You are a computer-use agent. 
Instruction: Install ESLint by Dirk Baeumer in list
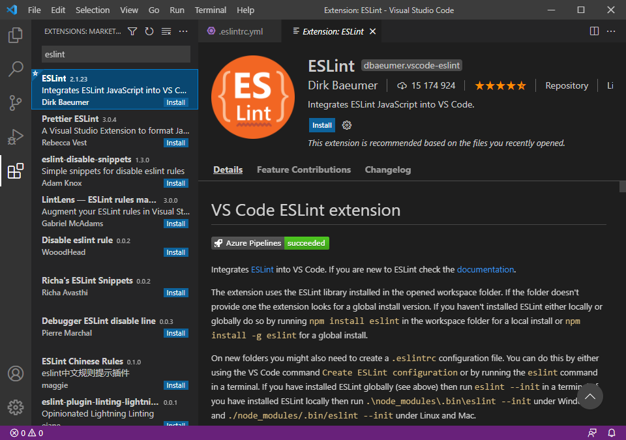175,102
